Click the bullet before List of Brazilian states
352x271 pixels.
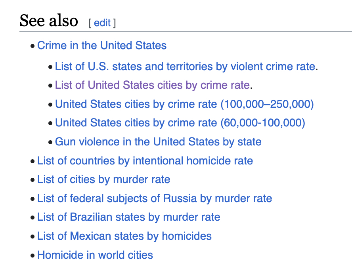point(33,218)
